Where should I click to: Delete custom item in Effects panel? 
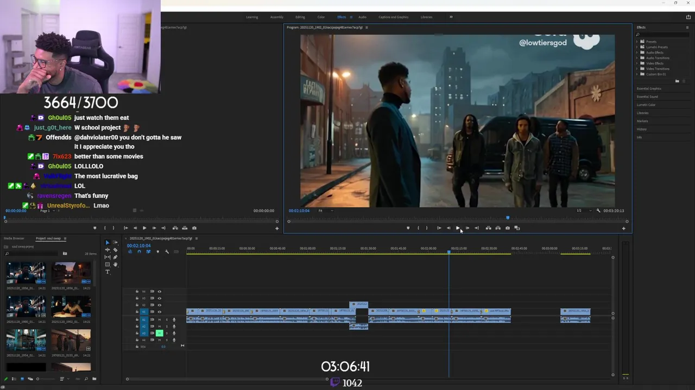tap(685, 81)
